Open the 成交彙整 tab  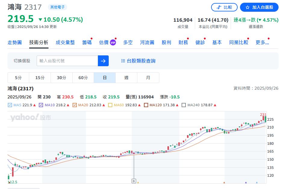tap(65, 42)
